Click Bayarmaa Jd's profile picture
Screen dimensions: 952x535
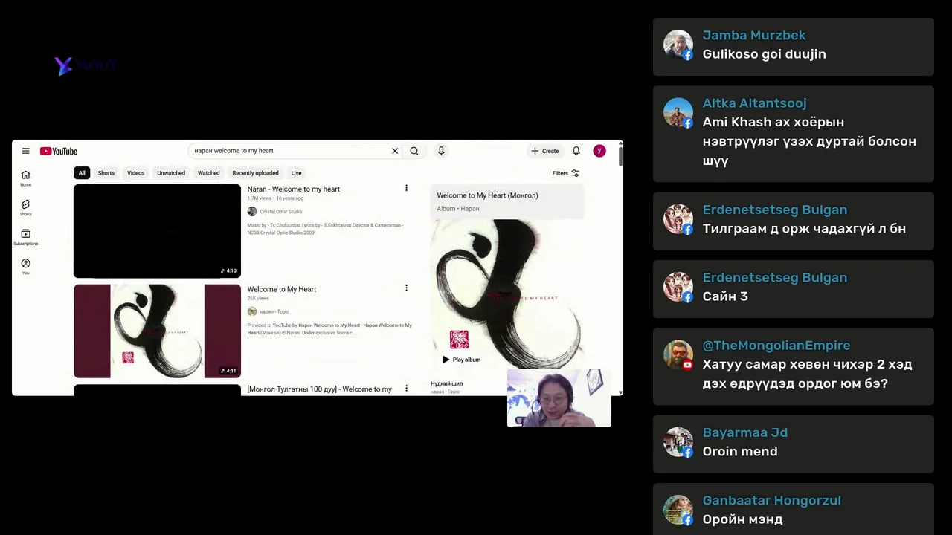(678, 442)
